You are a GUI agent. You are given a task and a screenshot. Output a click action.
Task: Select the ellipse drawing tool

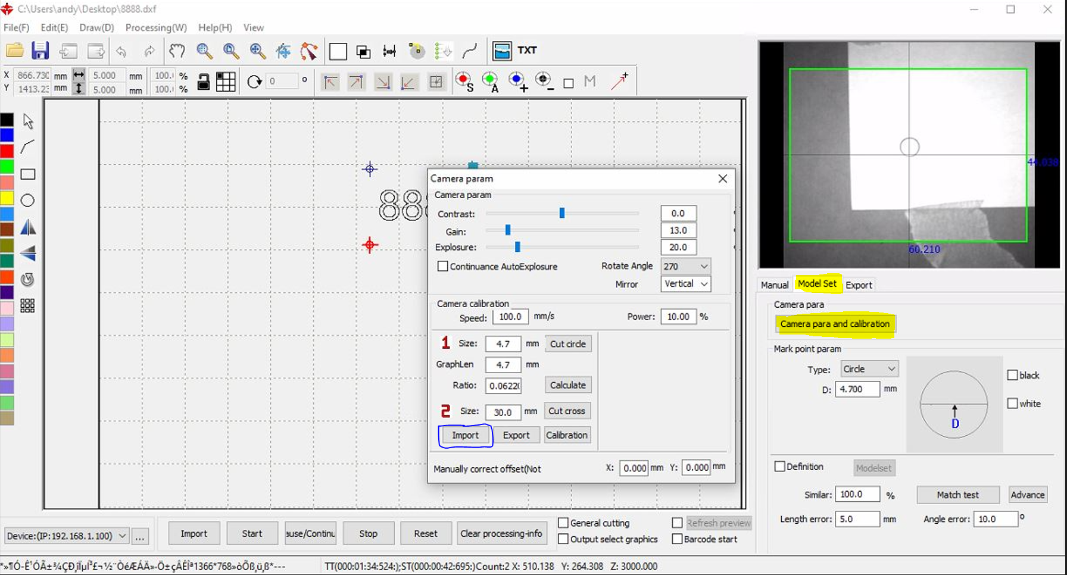[27, 201]
